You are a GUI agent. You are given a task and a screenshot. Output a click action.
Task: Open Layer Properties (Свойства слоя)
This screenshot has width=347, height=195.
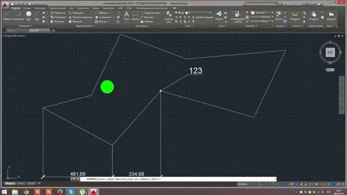169,17
